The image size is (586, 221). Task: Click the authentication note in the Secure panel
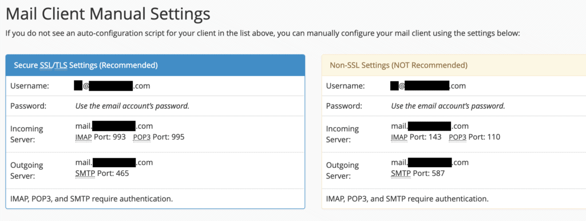pyautogui.click(x=92, y=199)
